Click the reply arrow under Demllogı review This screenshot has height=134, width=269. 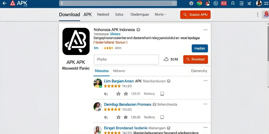click(x=106, y=117)
